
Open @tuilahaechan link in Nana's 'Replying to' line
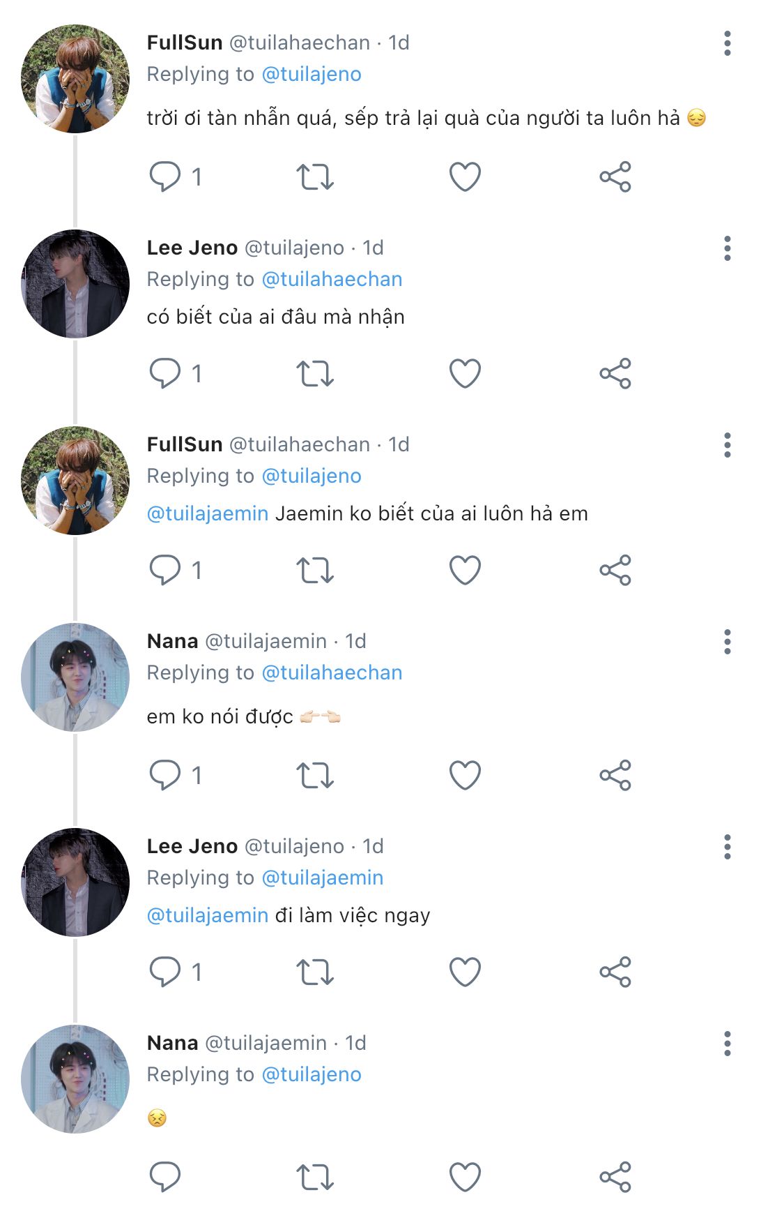pyautogui.click(x=332, y=672)
